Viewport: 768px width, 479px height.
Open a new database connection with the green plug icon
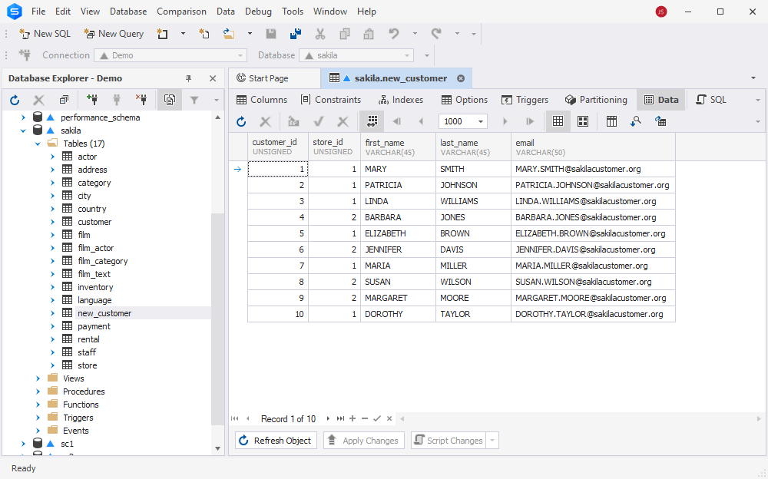(93, 99)
